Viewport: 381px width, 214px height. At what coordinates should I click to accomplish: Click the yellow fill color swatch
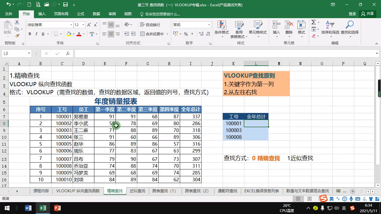(69, 34)
